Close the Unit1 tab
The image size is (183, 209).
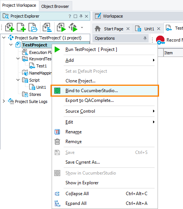tap(159, 29)
